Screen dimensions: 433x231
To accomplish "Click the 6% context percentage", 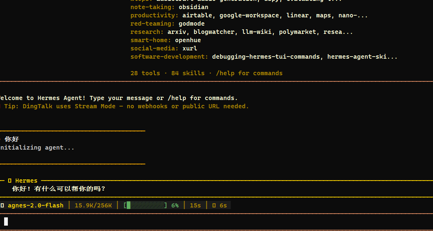I will (x=175, y=205).
